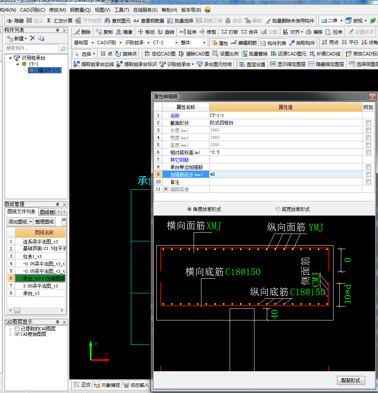Toggle 正交 ortho mode in status bar
This screenshot has height=393, width=378.
pyautogui.click(x=82, y=384)
